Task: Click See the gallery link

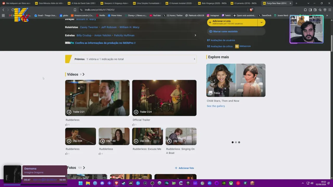Action: (216, 106)
